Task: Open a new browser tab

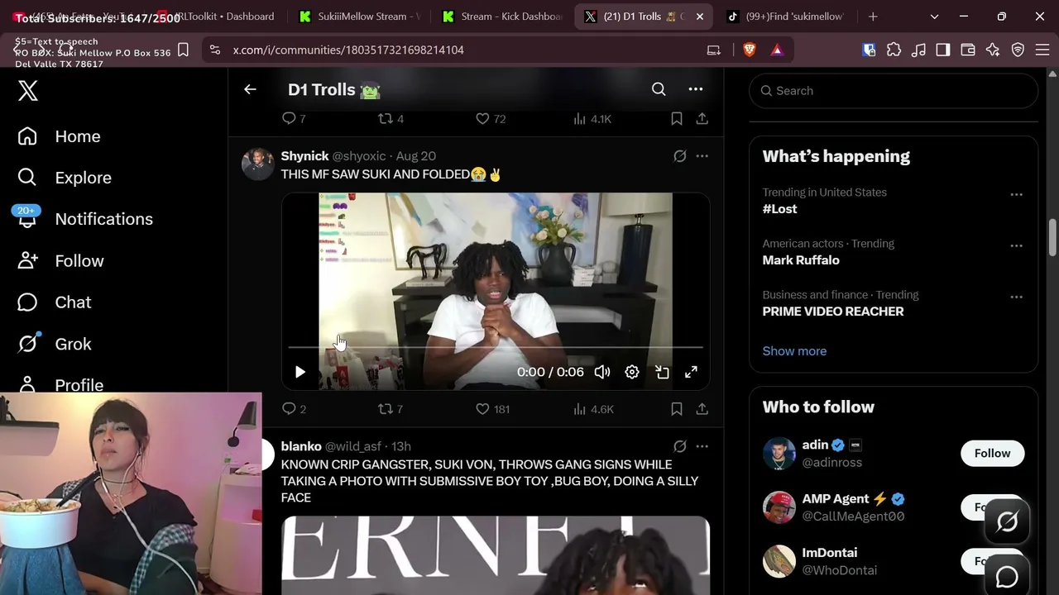Action: (873, 17)
